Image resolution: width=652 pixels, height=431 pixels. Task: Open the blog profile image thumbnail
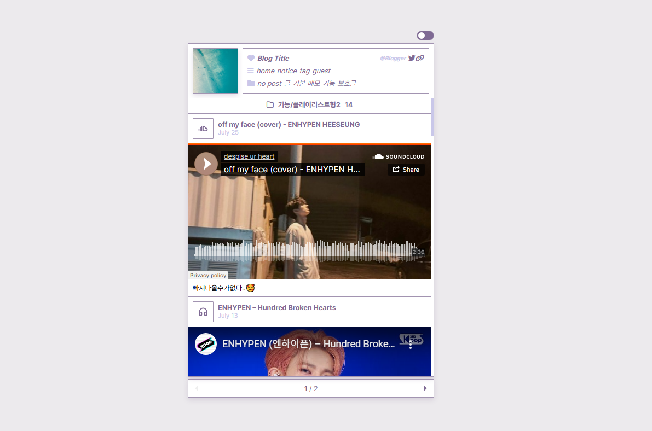(215, 71)
